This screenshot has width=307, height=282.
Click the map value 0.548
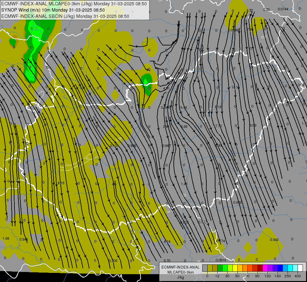coord(24,239)
